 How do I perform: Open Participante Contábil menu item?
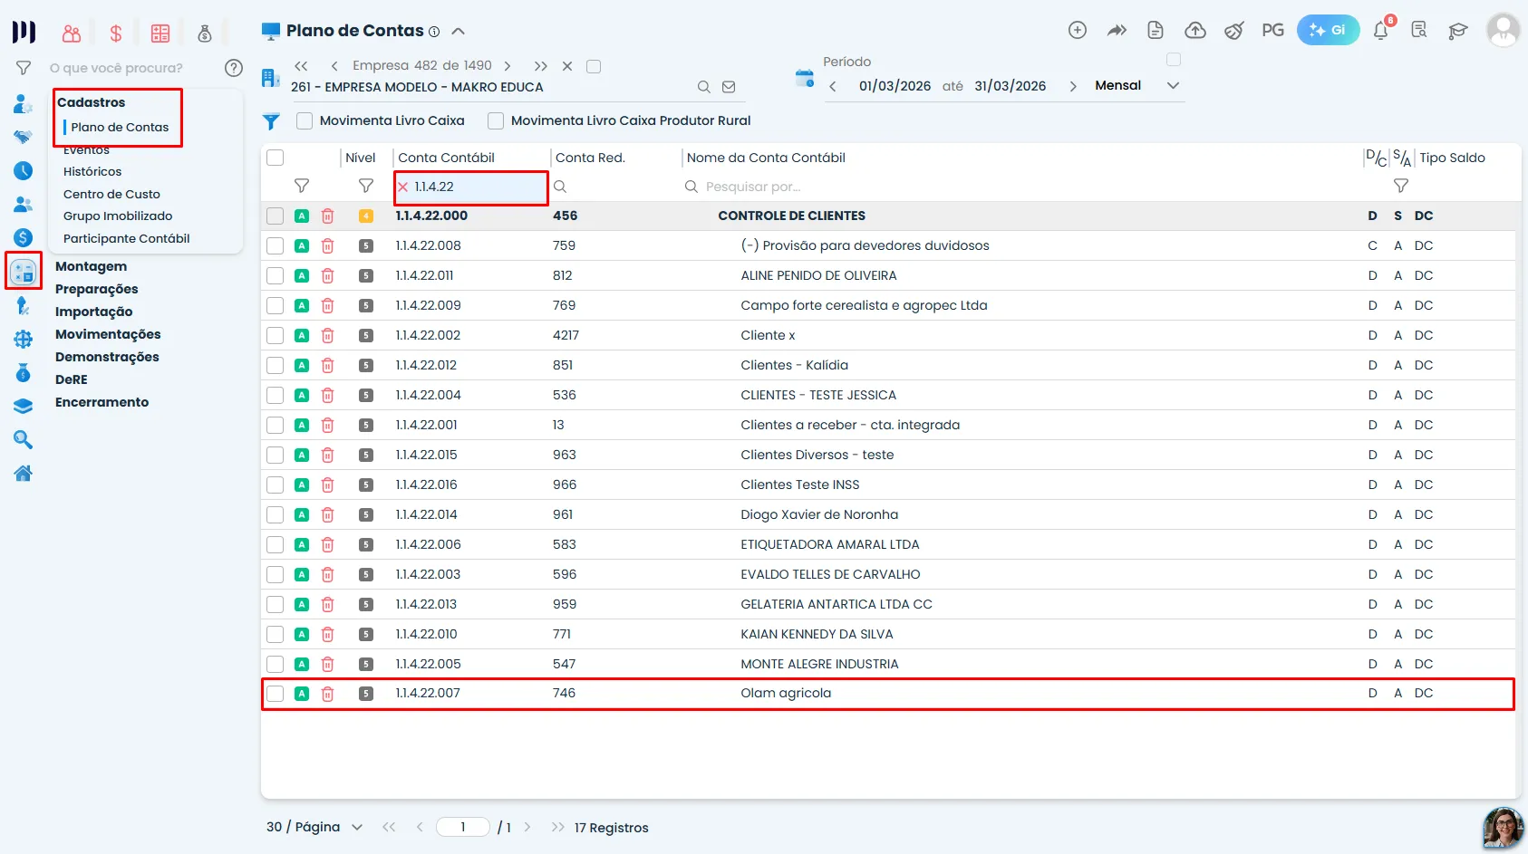click(x=127, y=238)
